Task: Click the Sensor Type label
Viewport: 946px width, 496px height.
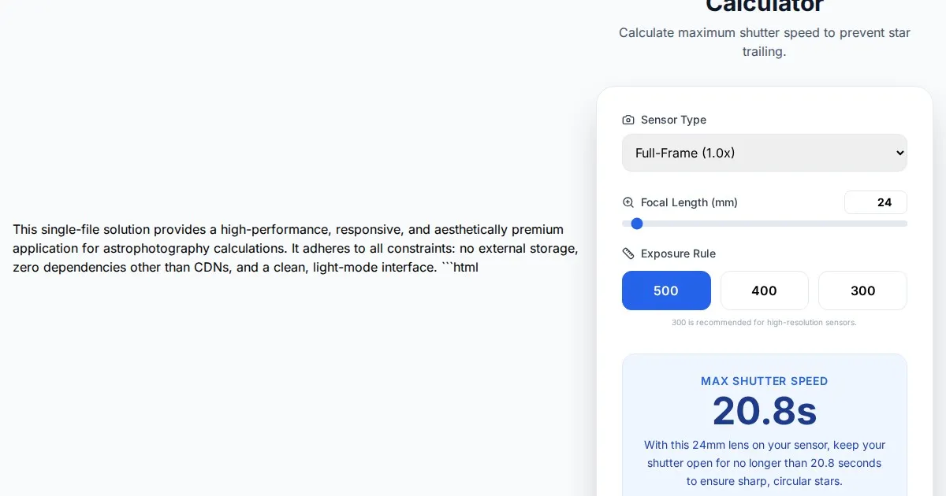Action: pos(673,120)
